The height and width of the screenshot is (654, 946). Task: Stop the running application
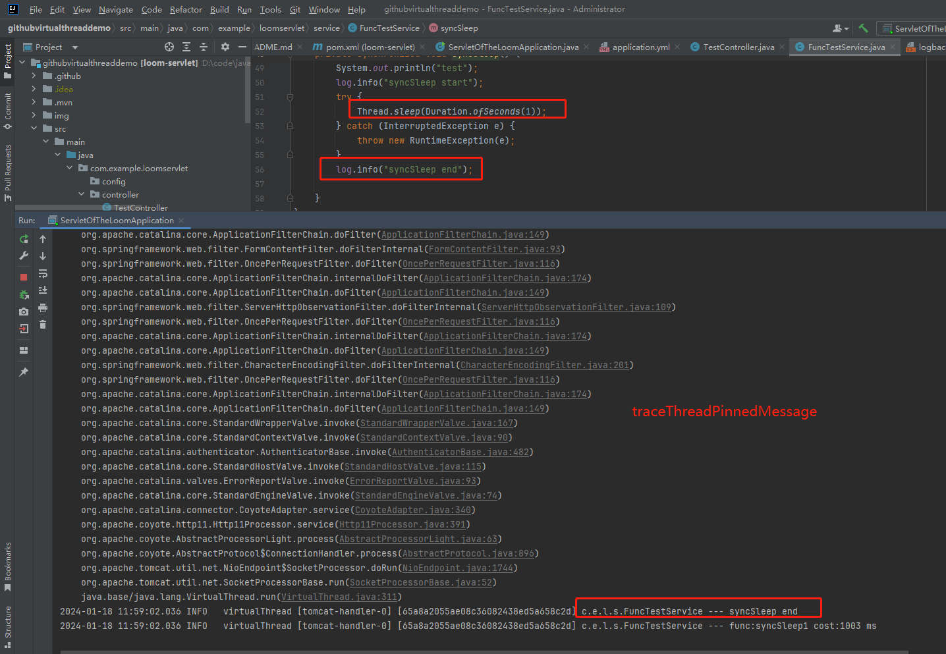[24, 277]
